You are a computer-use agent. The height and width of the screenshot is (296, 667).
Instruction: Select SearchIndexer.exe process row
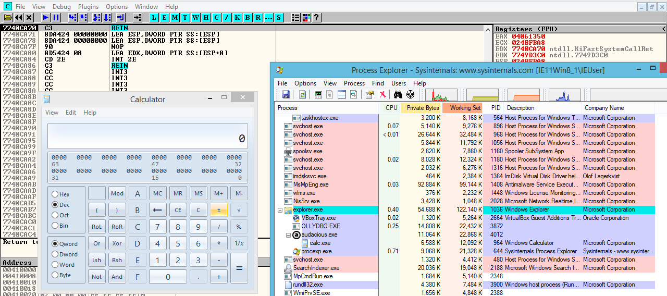click(x=465, y=268)
